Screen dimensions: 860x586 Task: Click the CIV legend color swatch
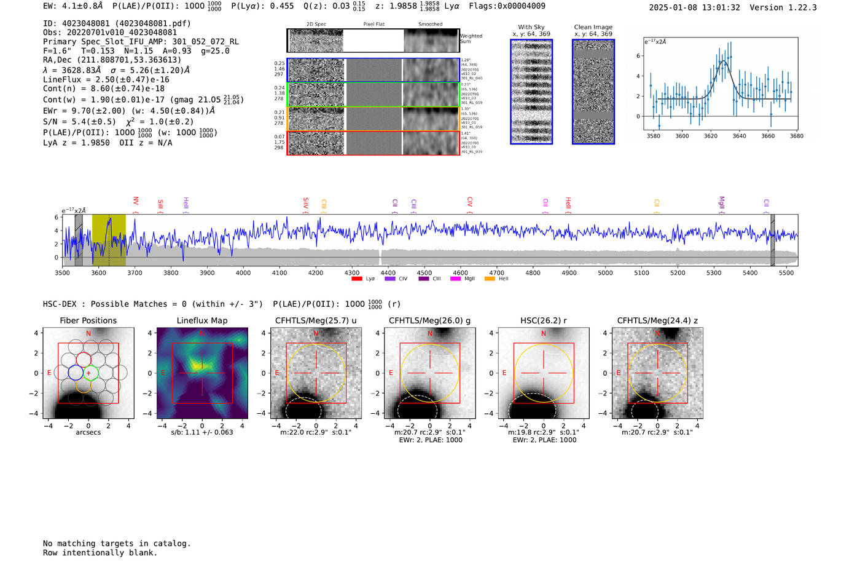click(389, 279)
